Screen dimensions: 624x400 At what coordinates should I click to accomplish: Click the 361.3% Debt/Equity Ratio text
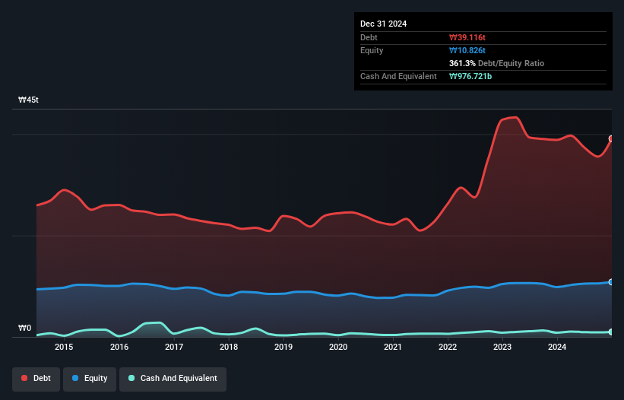pyautogui.click(x=496, y=63)
